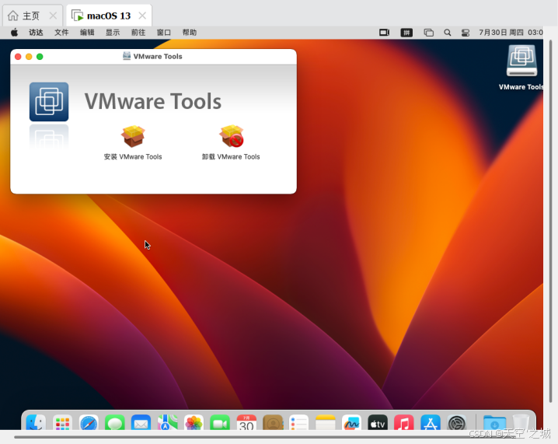This screenshot has width=558, height=444.
Task: Click the 卸载 VMware Tools label
Action: tap(231, 156)
